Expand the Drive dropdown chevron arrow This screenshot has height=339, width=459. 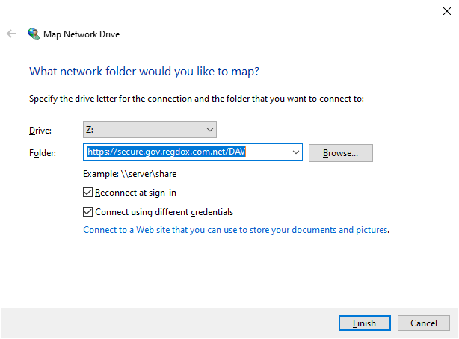click(x=209, y=130)
